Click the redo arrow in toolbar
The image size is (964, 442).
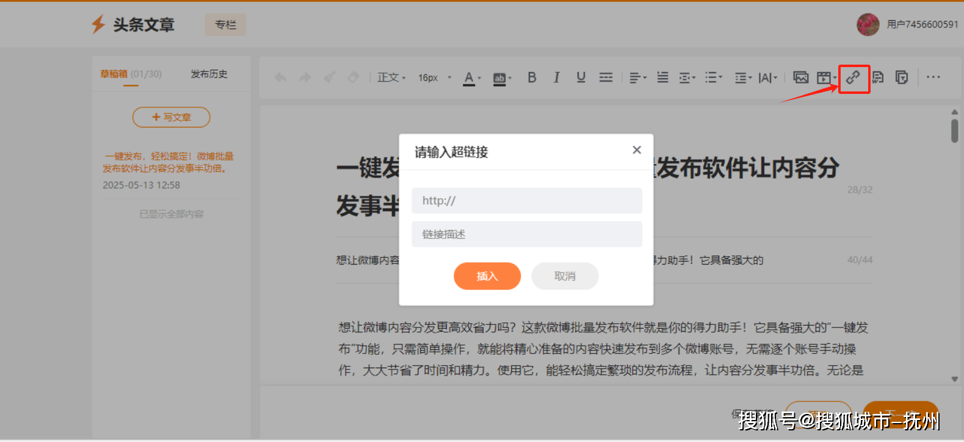[x=305, y=77]
